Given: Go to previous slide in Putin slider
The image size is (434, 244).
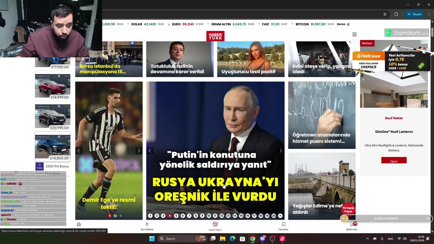Looking at the screenshot, I should pyautogui.click(x=150, y=151).
